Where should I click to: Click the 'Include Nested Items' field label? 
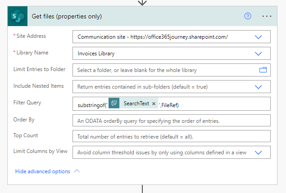tap(38, 86)
